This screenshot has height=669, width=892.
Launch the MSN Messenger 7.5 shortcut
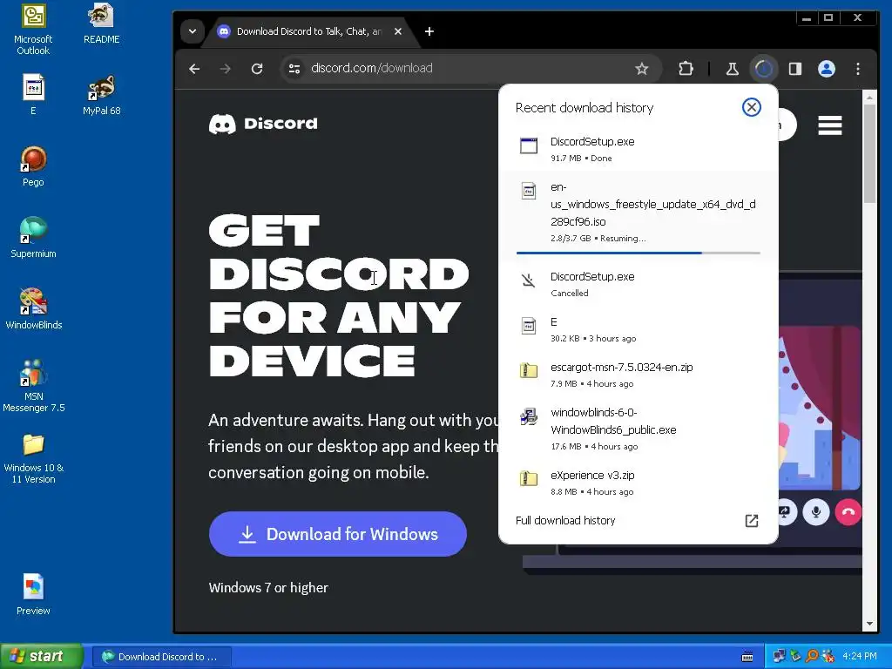(x=34, y=386)
